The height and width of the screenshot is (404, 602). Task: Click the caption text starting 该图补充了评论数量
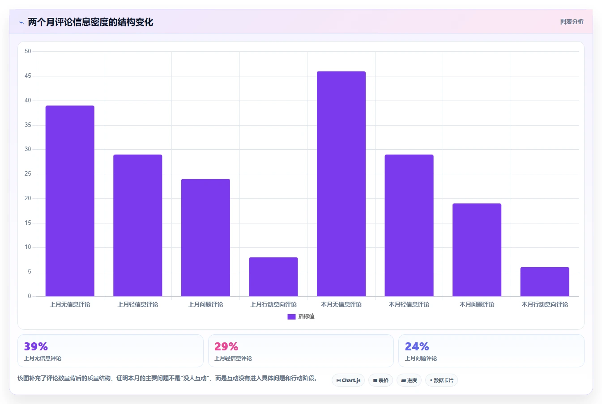pyautogui.click(x=169, y=378)
